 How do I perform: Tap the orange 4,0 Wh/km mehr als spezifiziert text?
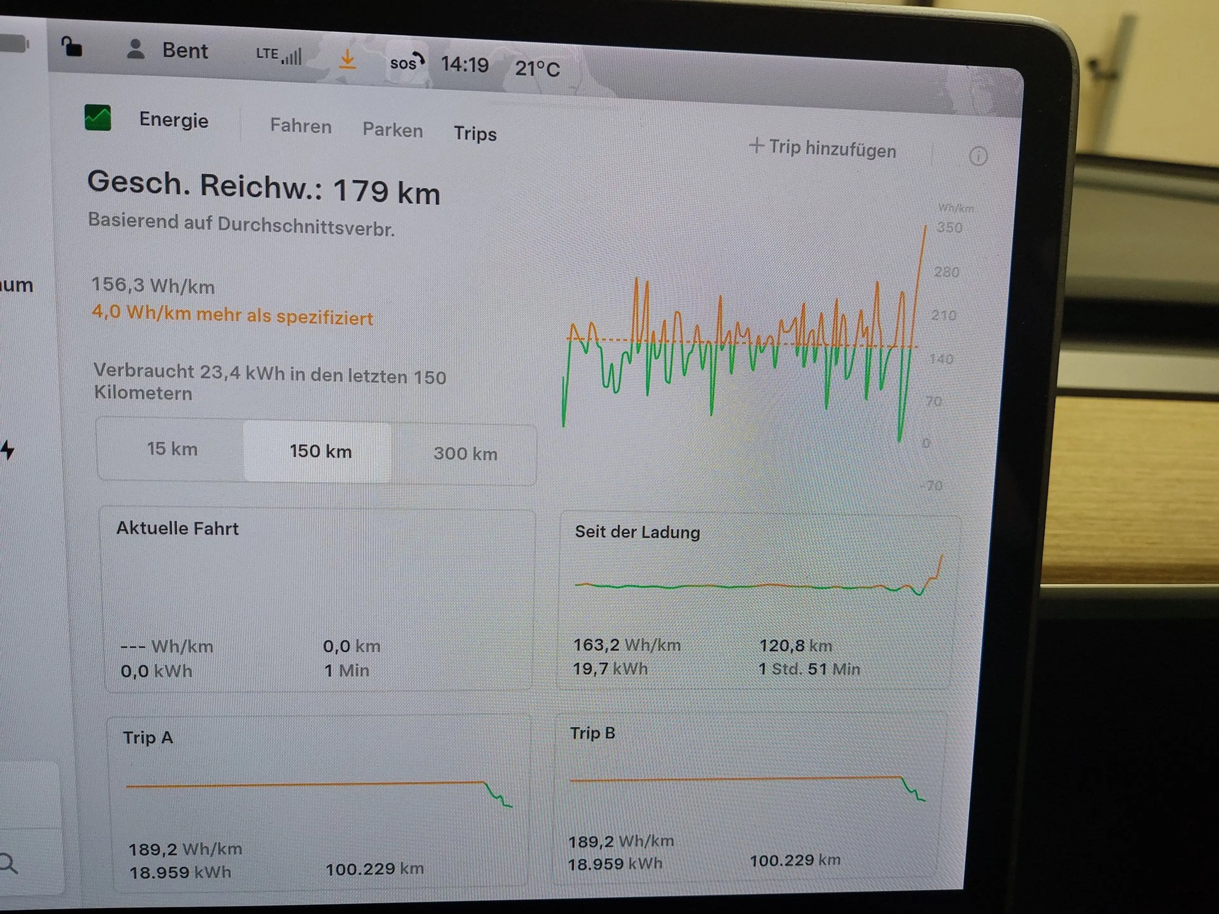[x=233, y=315]
